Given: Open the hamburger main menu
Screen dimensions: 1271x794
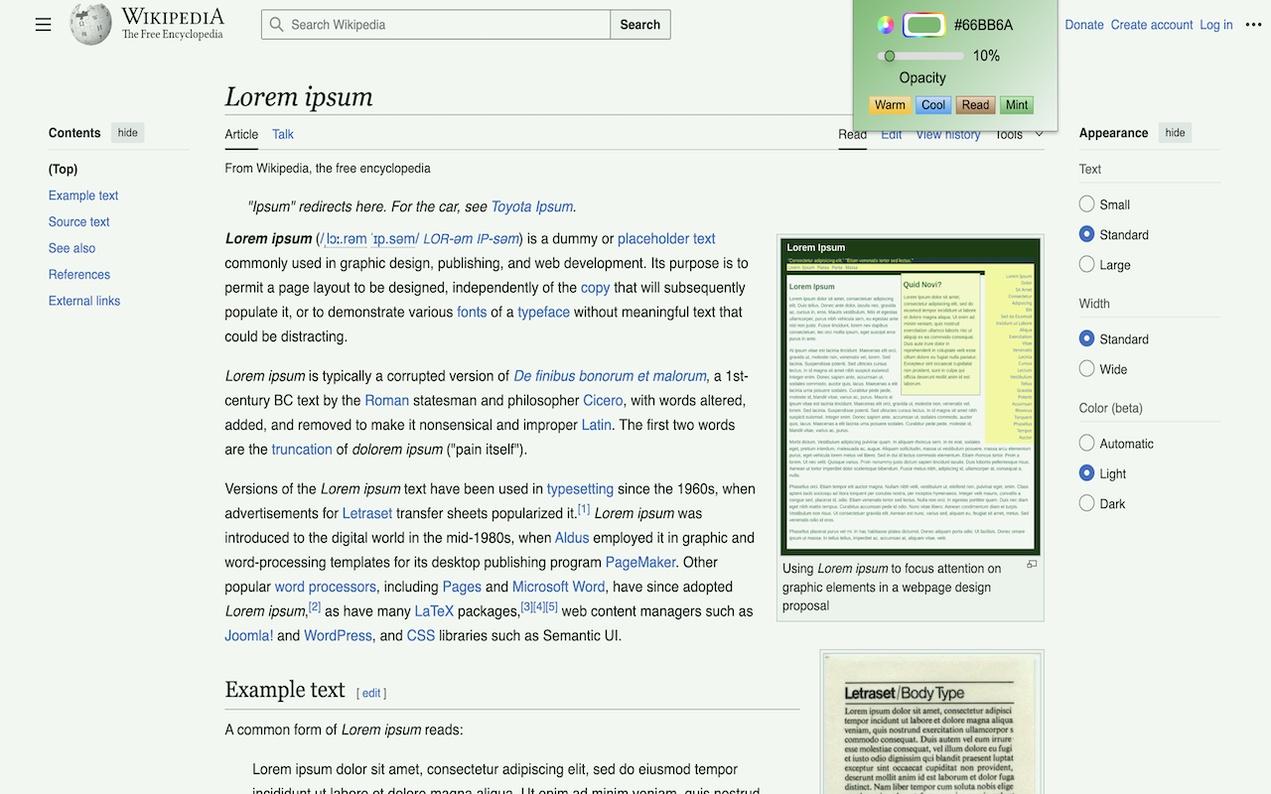Looking at the screenshot, I should click(x=43, y=25).
